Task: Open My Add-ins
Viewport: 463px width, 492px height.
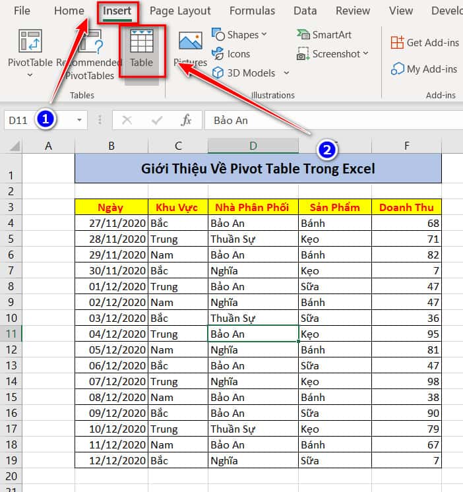Action: 424,69
